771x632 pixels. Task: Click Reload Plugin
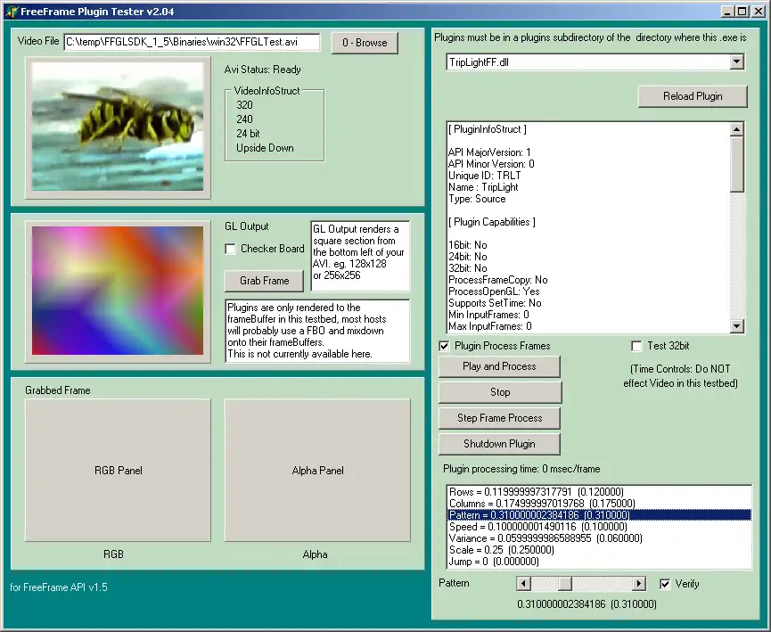point(692,95)
